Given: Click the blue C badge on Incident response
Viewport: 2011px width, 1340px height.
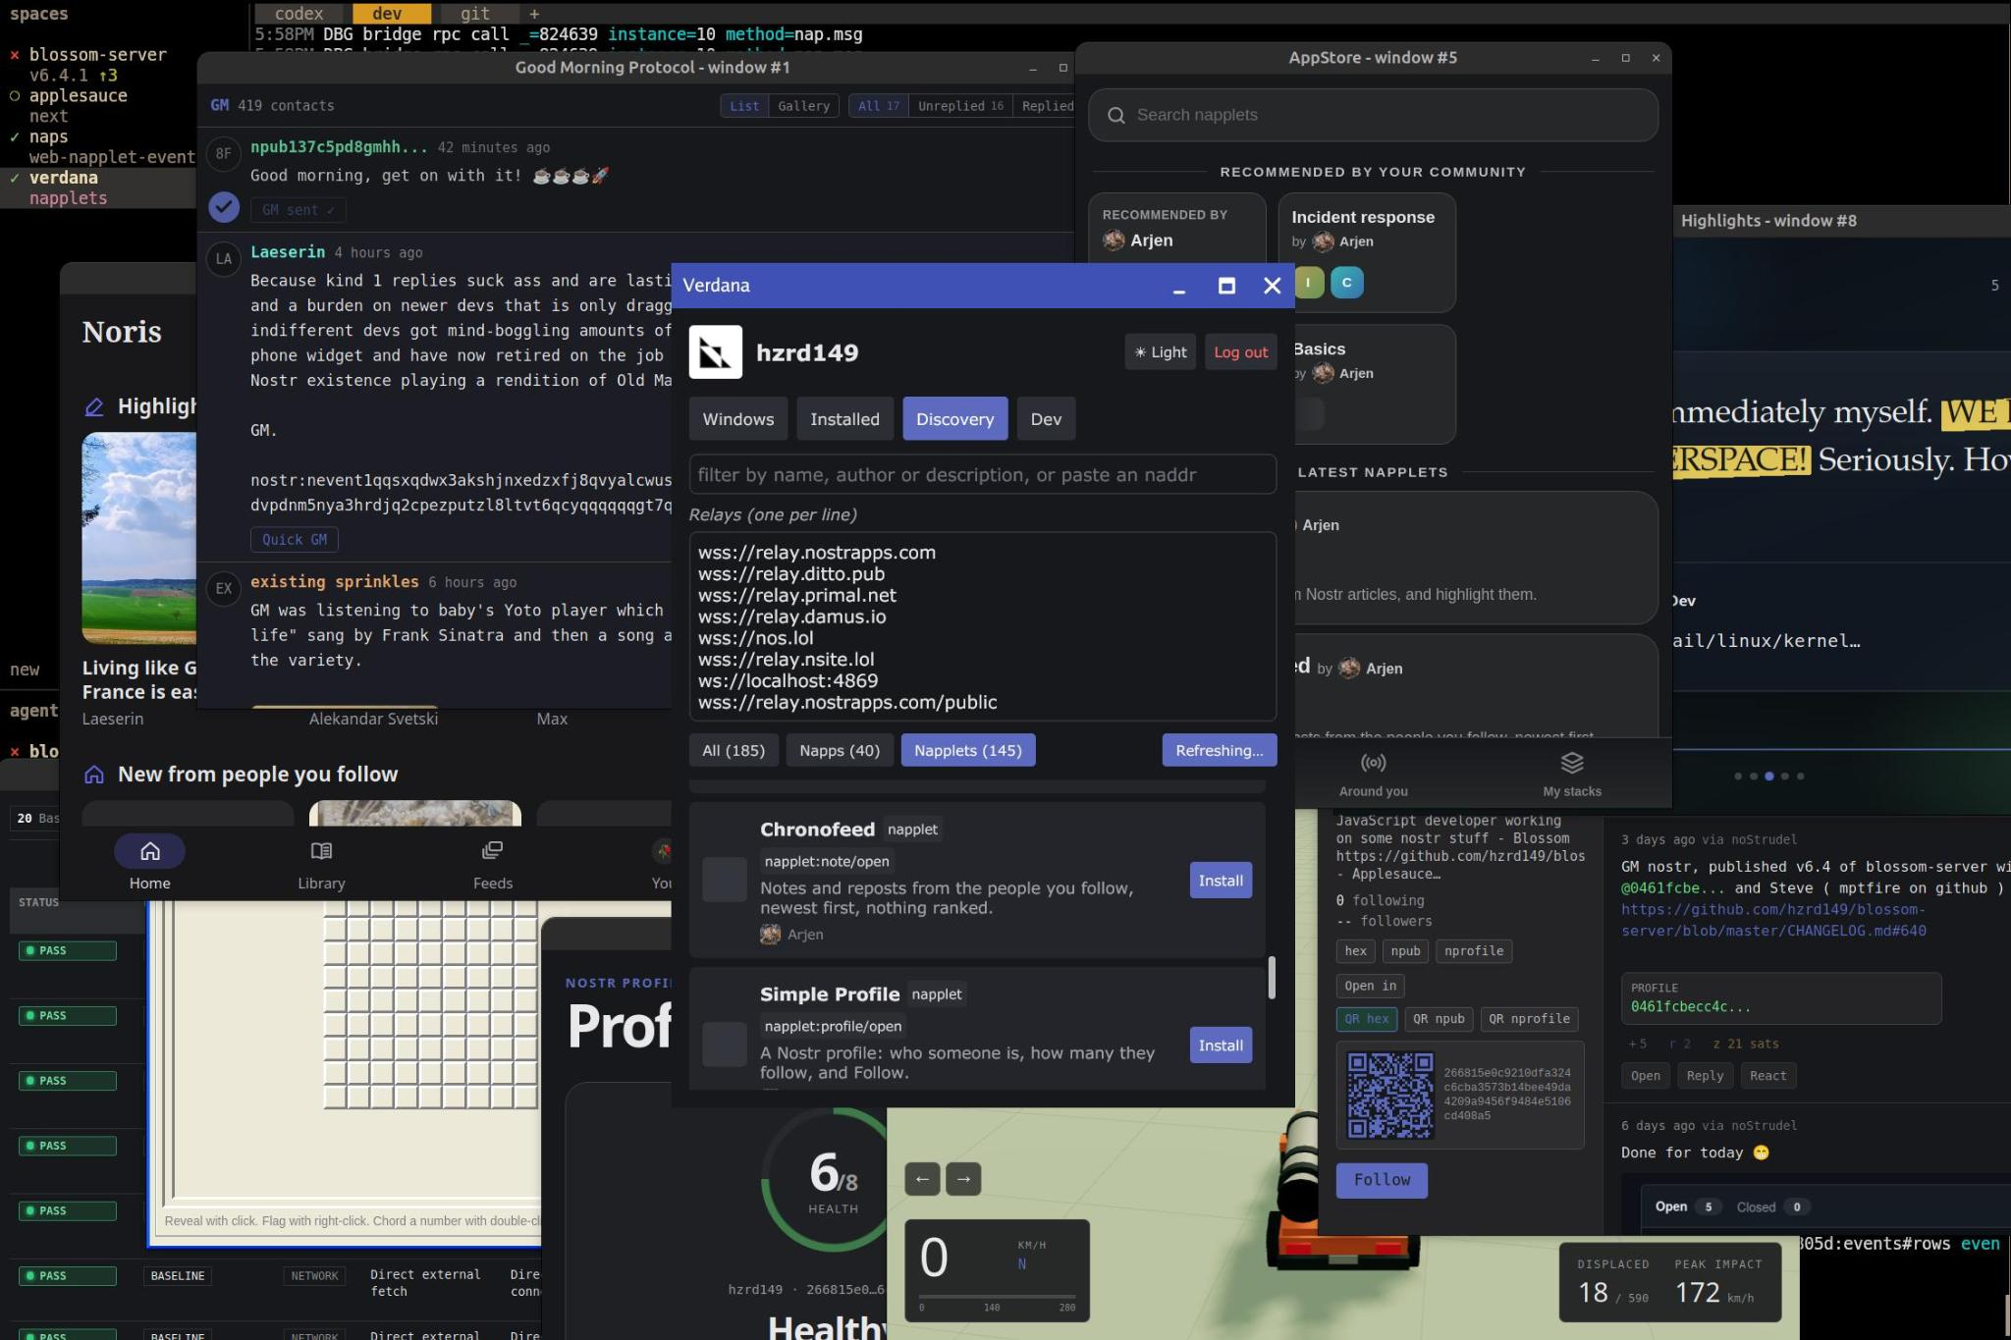Looking at the screenshot, I should point(1346,283).
